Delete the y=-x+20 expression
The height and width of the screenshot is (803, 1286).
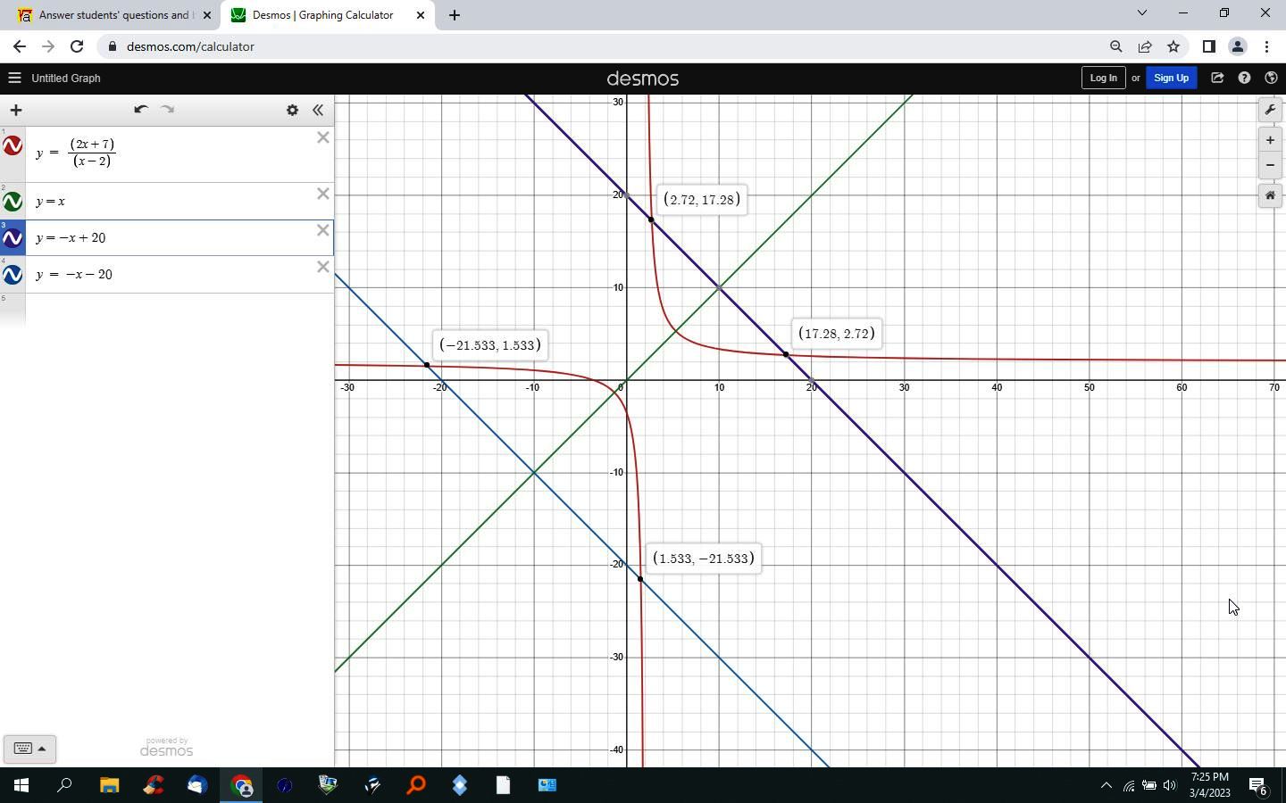(x=323, y=230)
